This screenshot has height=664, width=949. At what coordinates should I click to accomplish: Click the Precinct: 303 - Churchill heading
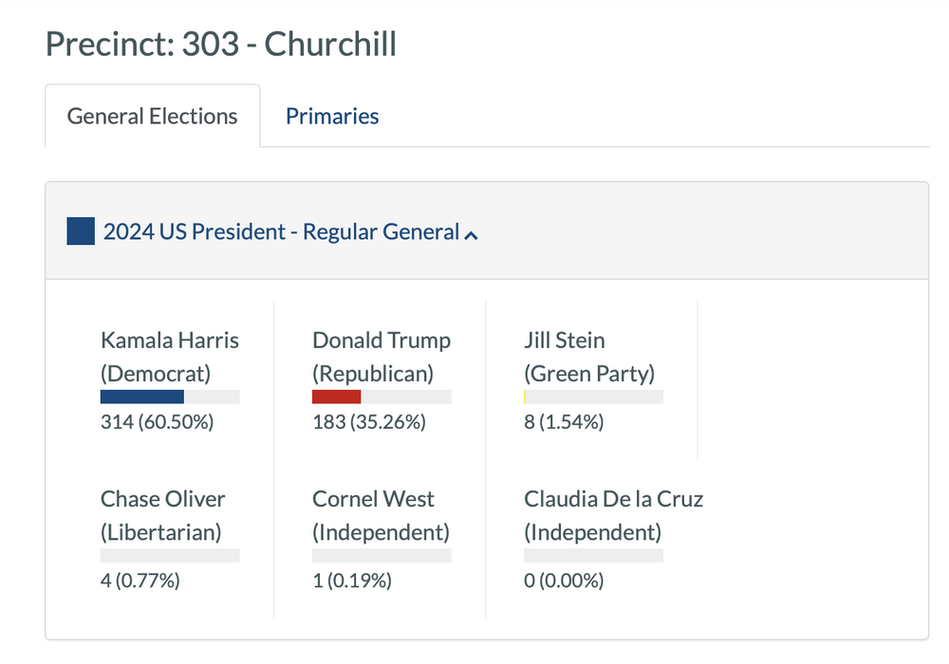(x=221, y=44)
